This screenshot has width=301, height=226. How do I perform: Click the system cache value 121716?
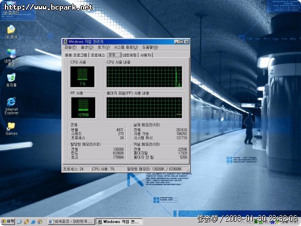[x=182, y=138]
